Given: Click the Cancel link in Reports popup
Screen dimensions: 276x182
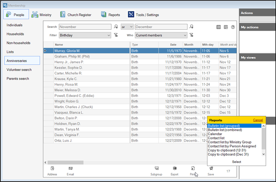Looking at the screenshot, I should coord(258,120).
